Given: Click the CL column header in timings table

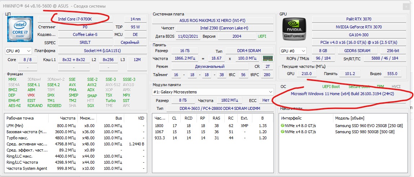Looking at the screenshot, I should [x=174, y=118].
